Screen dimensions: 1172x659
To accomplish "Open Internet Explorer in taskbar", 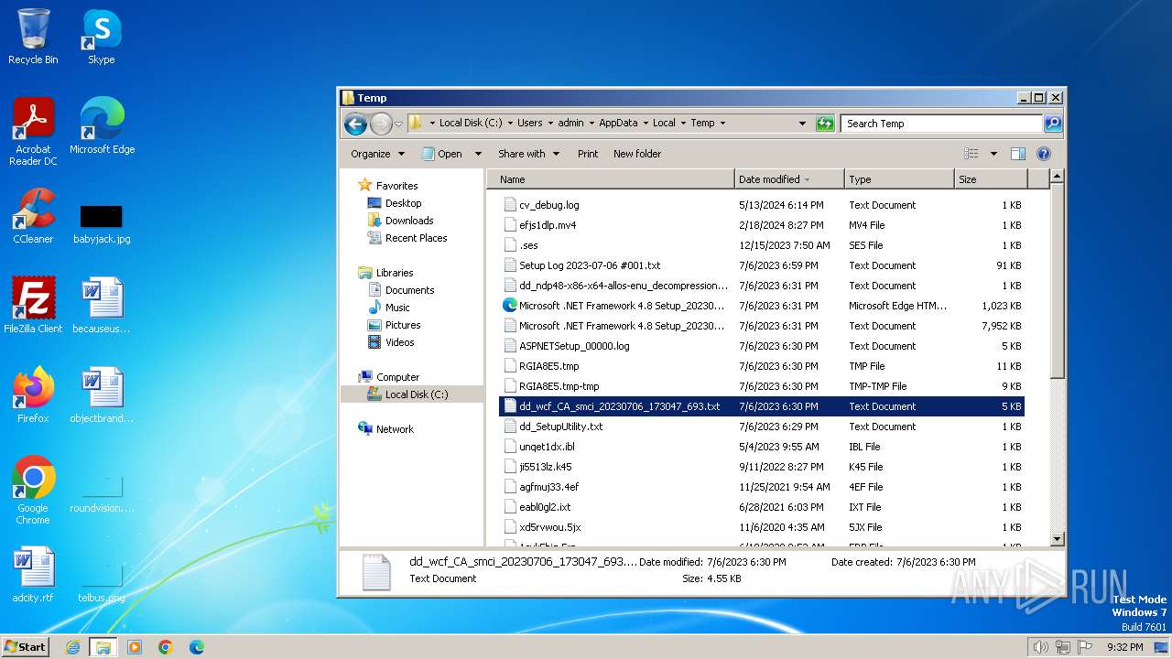I will tap(73, 647).
